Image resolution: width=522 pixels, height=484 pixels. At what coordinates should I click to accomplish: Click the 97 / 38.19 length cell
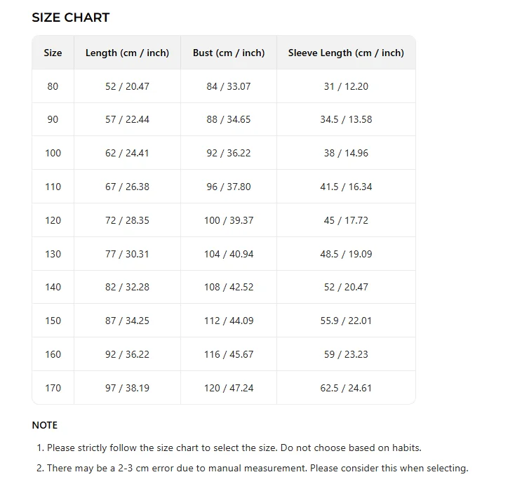[x=127, y=388]
